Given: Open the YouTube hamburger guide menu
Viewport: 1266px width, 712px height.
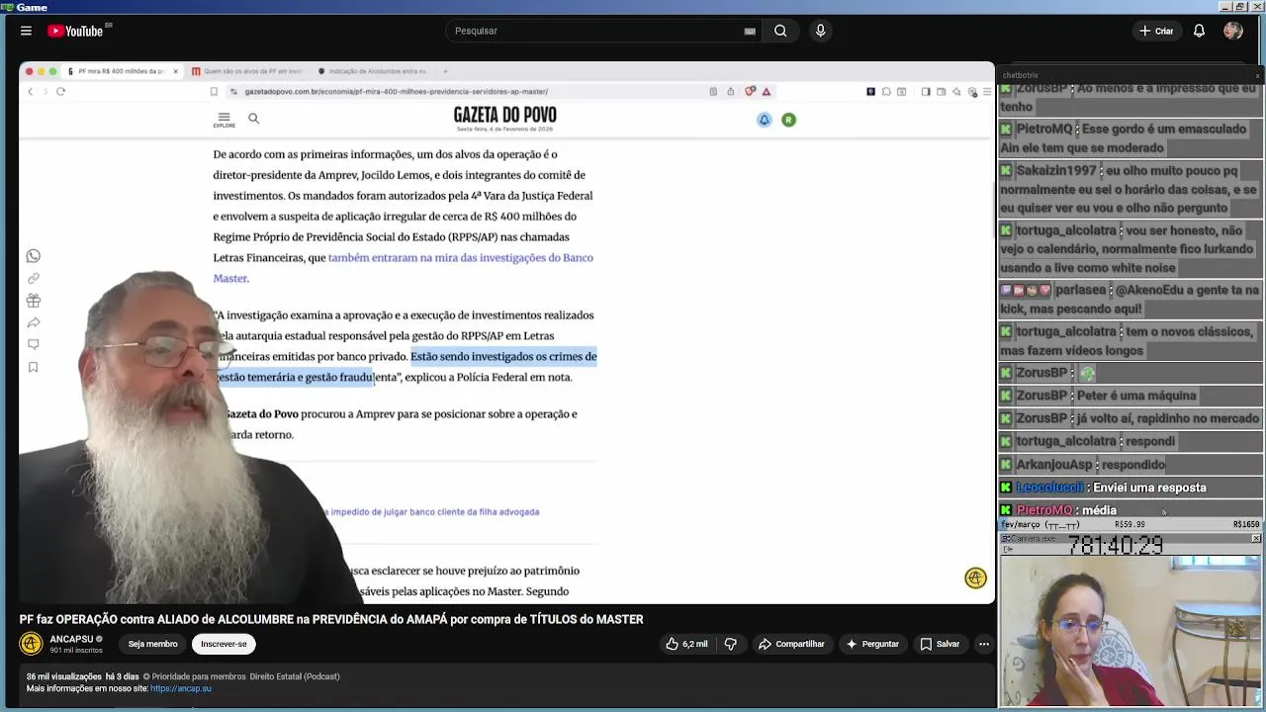Looking at the screenshot, I should (26, 31).
